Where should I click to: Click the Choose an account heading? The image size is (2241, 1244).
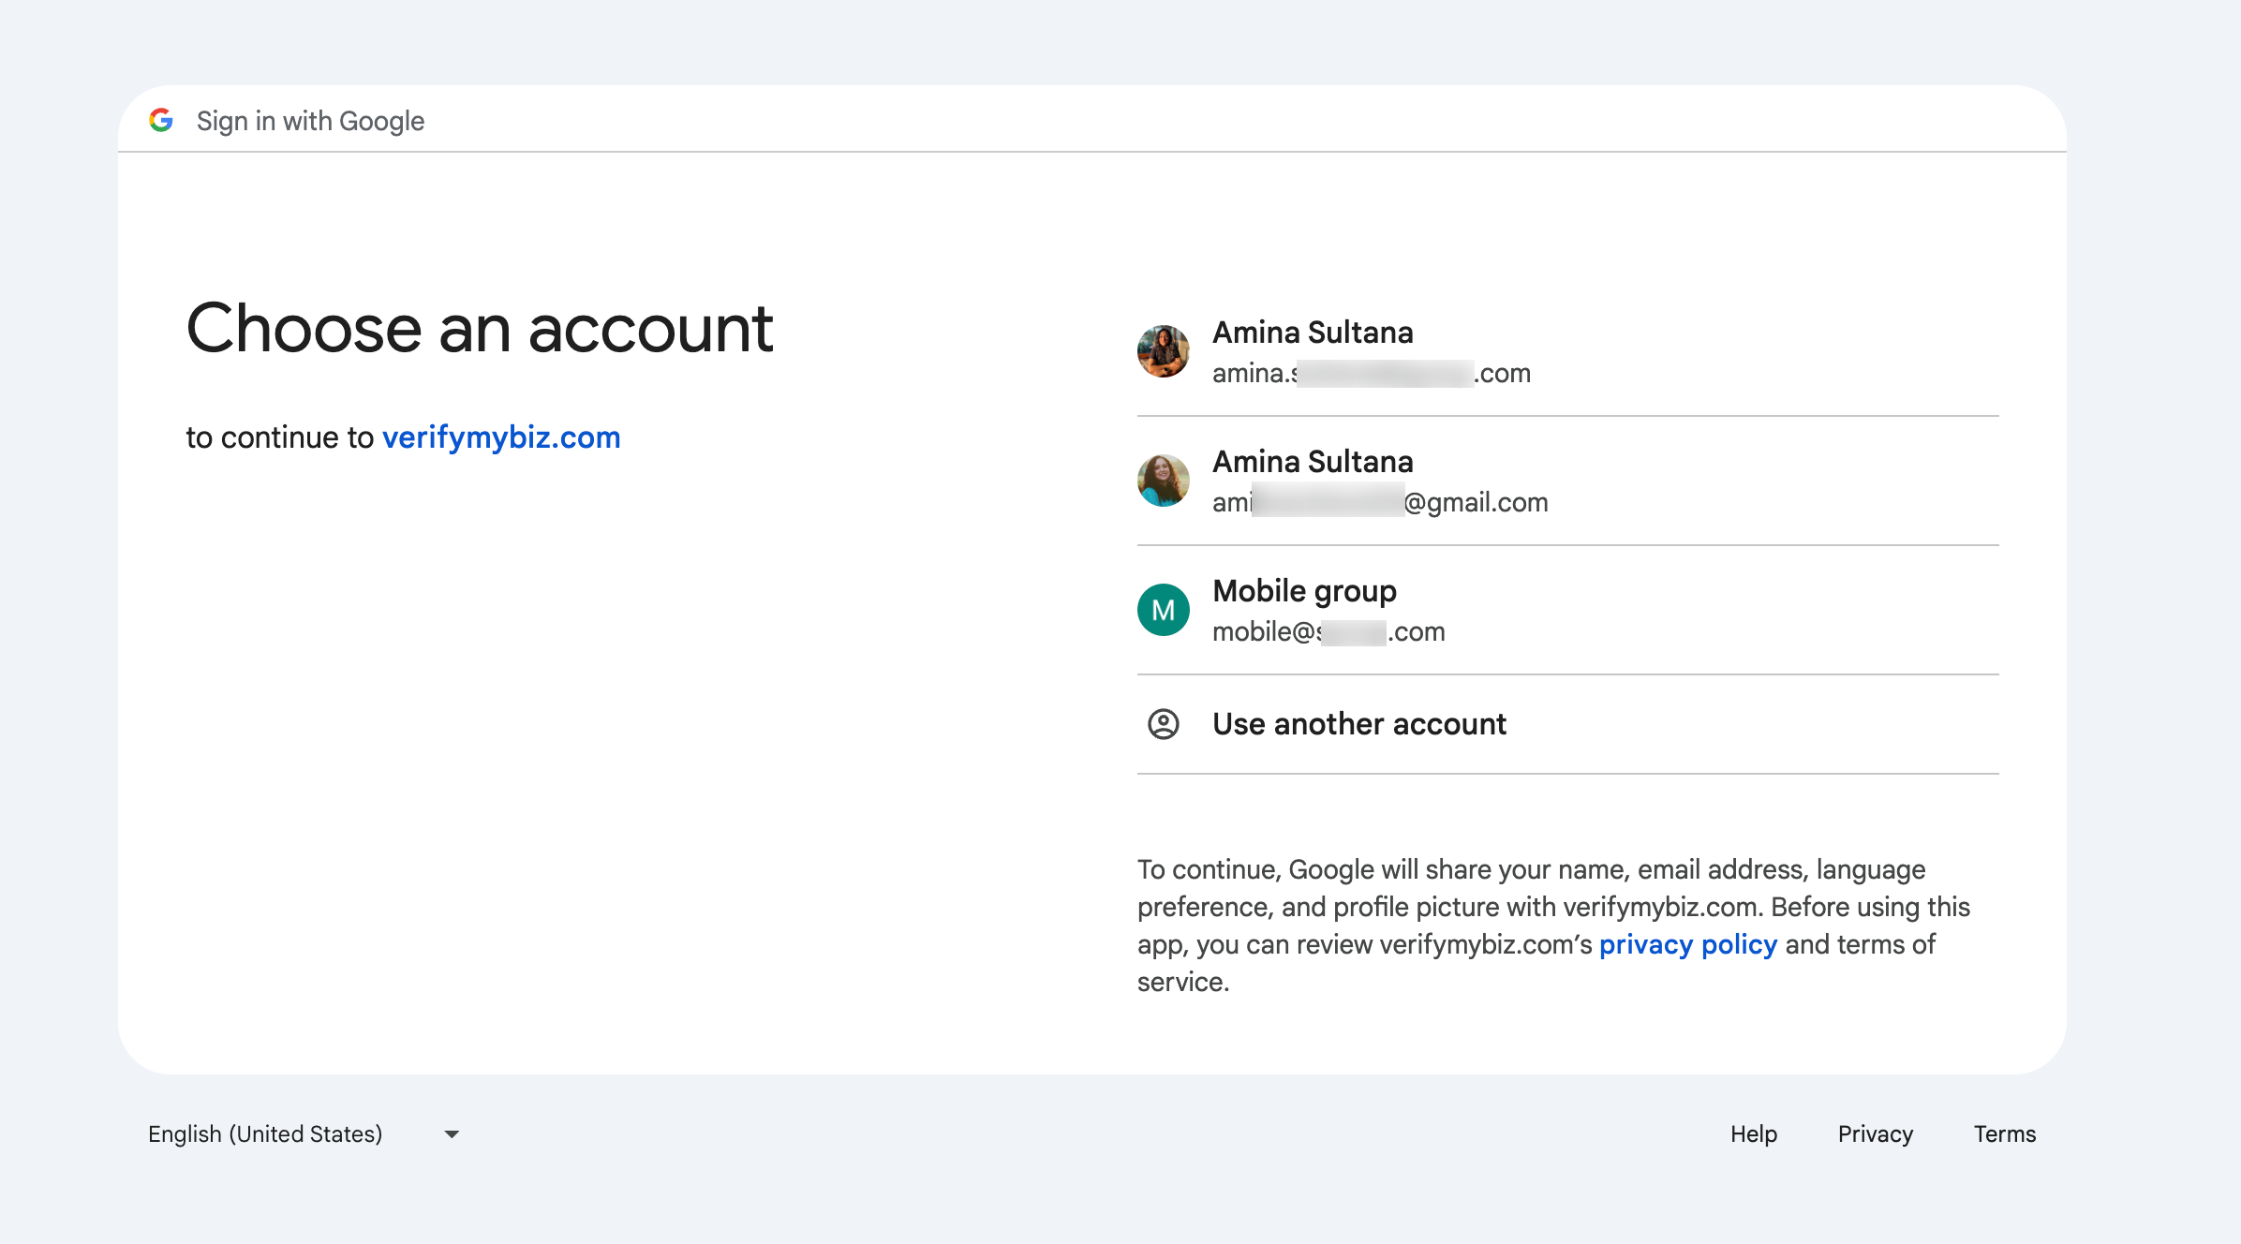tap(480, 329)
